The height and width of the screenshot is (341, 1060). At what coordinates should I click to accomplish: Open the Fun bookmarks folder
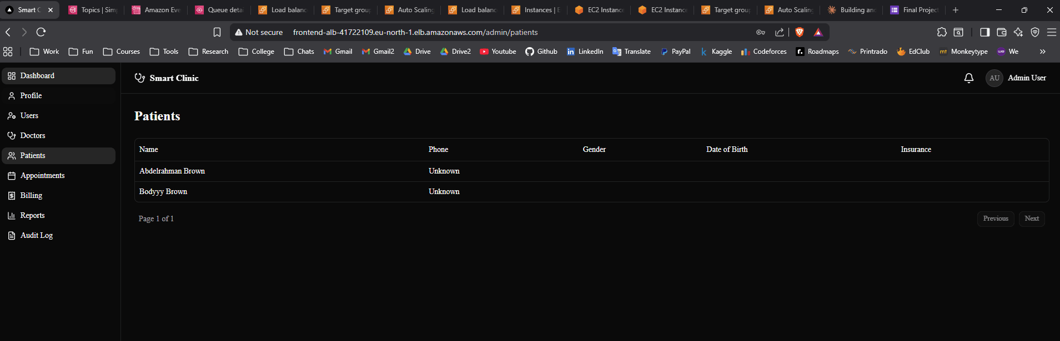coord(81,52)
